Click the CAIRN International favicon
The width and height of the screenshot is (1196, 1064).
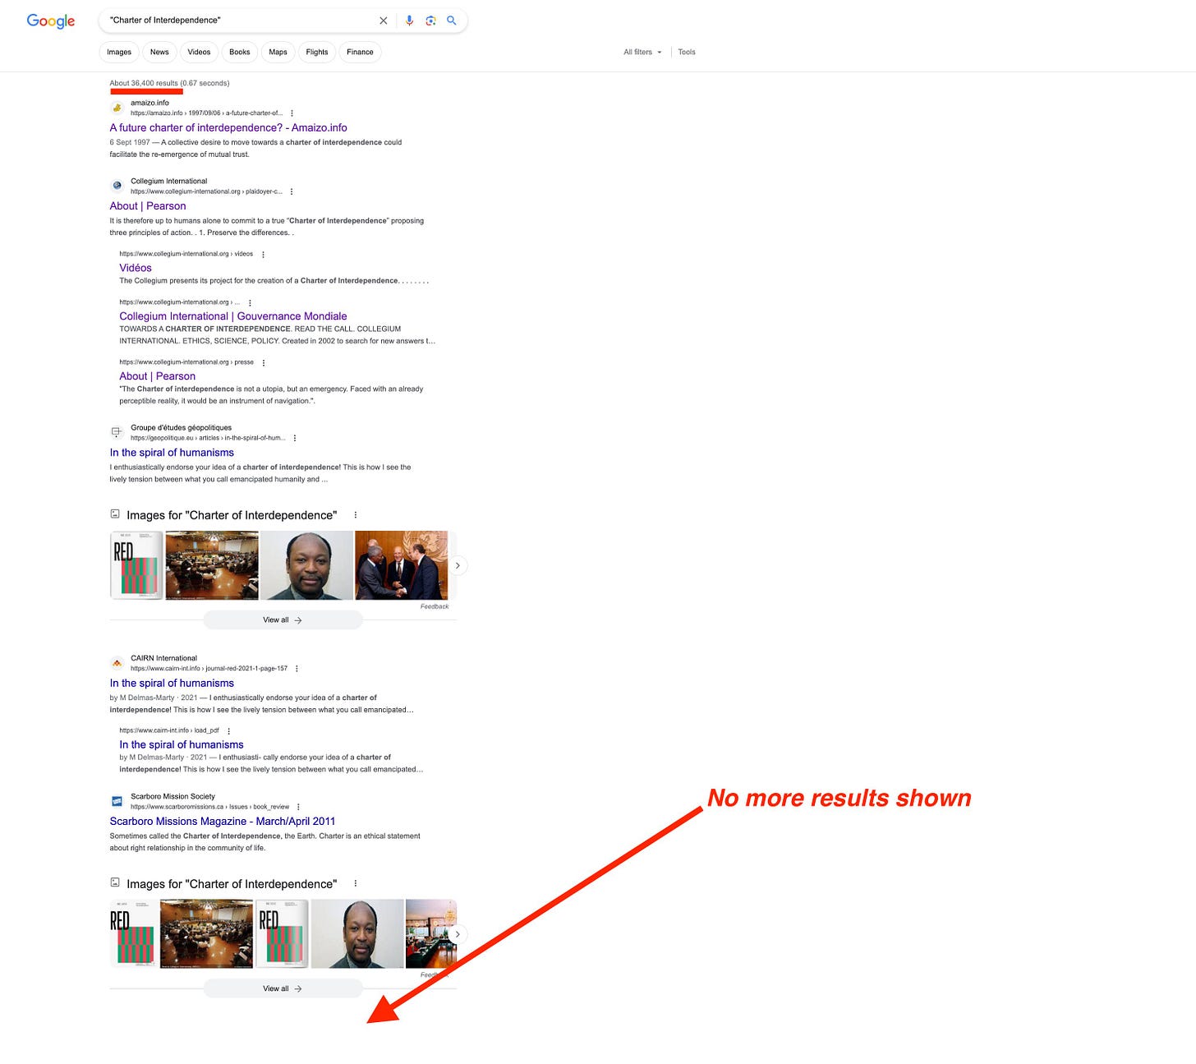117,663
